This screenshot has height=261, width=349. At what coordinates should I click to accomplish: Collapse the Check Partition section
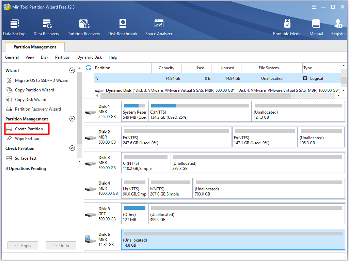tap(72, 148)
